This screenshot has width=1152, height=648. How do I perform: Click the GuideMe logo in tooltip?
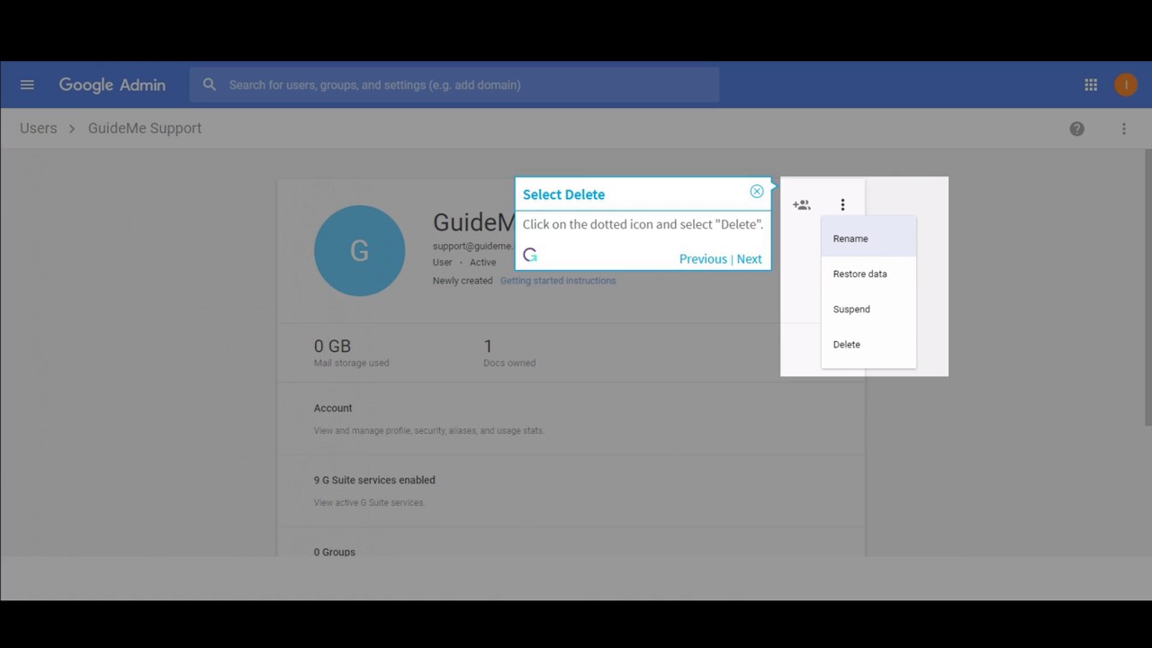coord(530,256)
